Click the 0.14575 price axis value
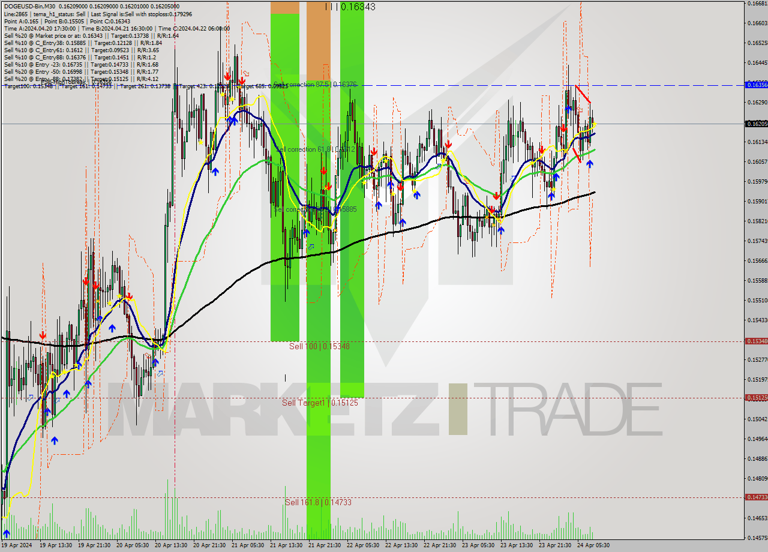The height and width of the screenshot is (552, 768). (757, 538)
